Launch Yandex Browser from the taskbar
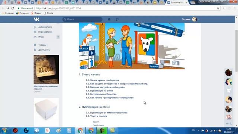The height and width of the screenshot is (134, 238). pos(48,131)
